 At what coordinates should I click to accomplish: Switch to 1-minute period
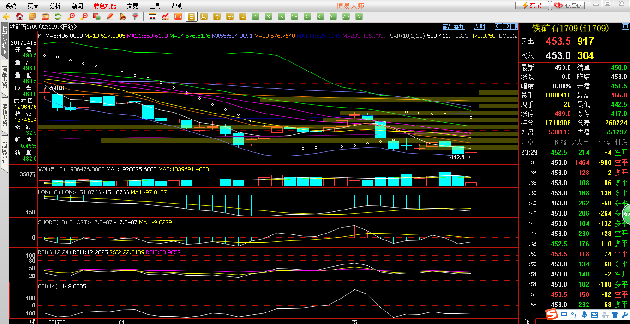(256, 17)
